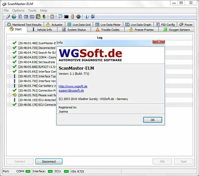Click the WGSoft.de logo in Info dialog
The width and height of the screenshot is (199, 176).
point(90,55)
